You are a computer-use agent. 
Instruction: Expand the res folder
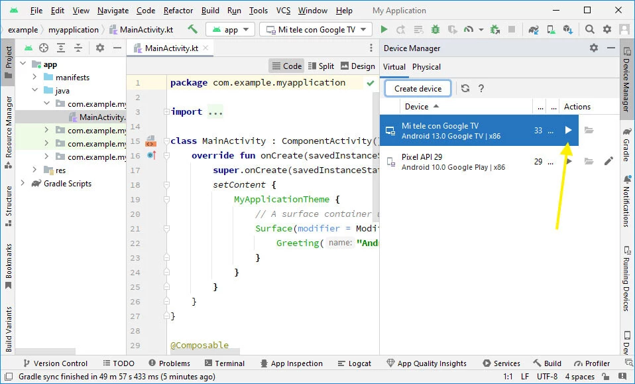pos(35,170)
